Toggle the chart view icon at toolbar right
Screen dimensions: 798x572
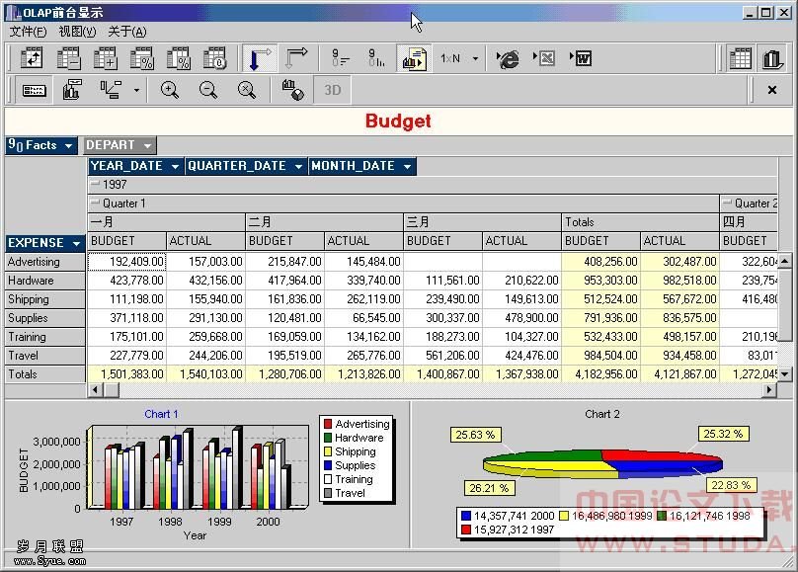(x=772, y=58)
